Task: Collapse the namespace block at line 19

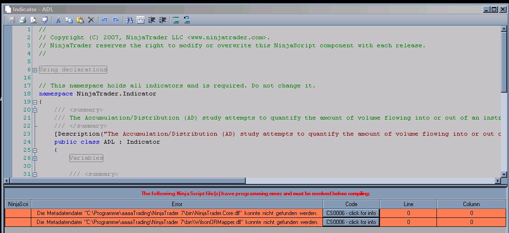Action: pos(35,102)
